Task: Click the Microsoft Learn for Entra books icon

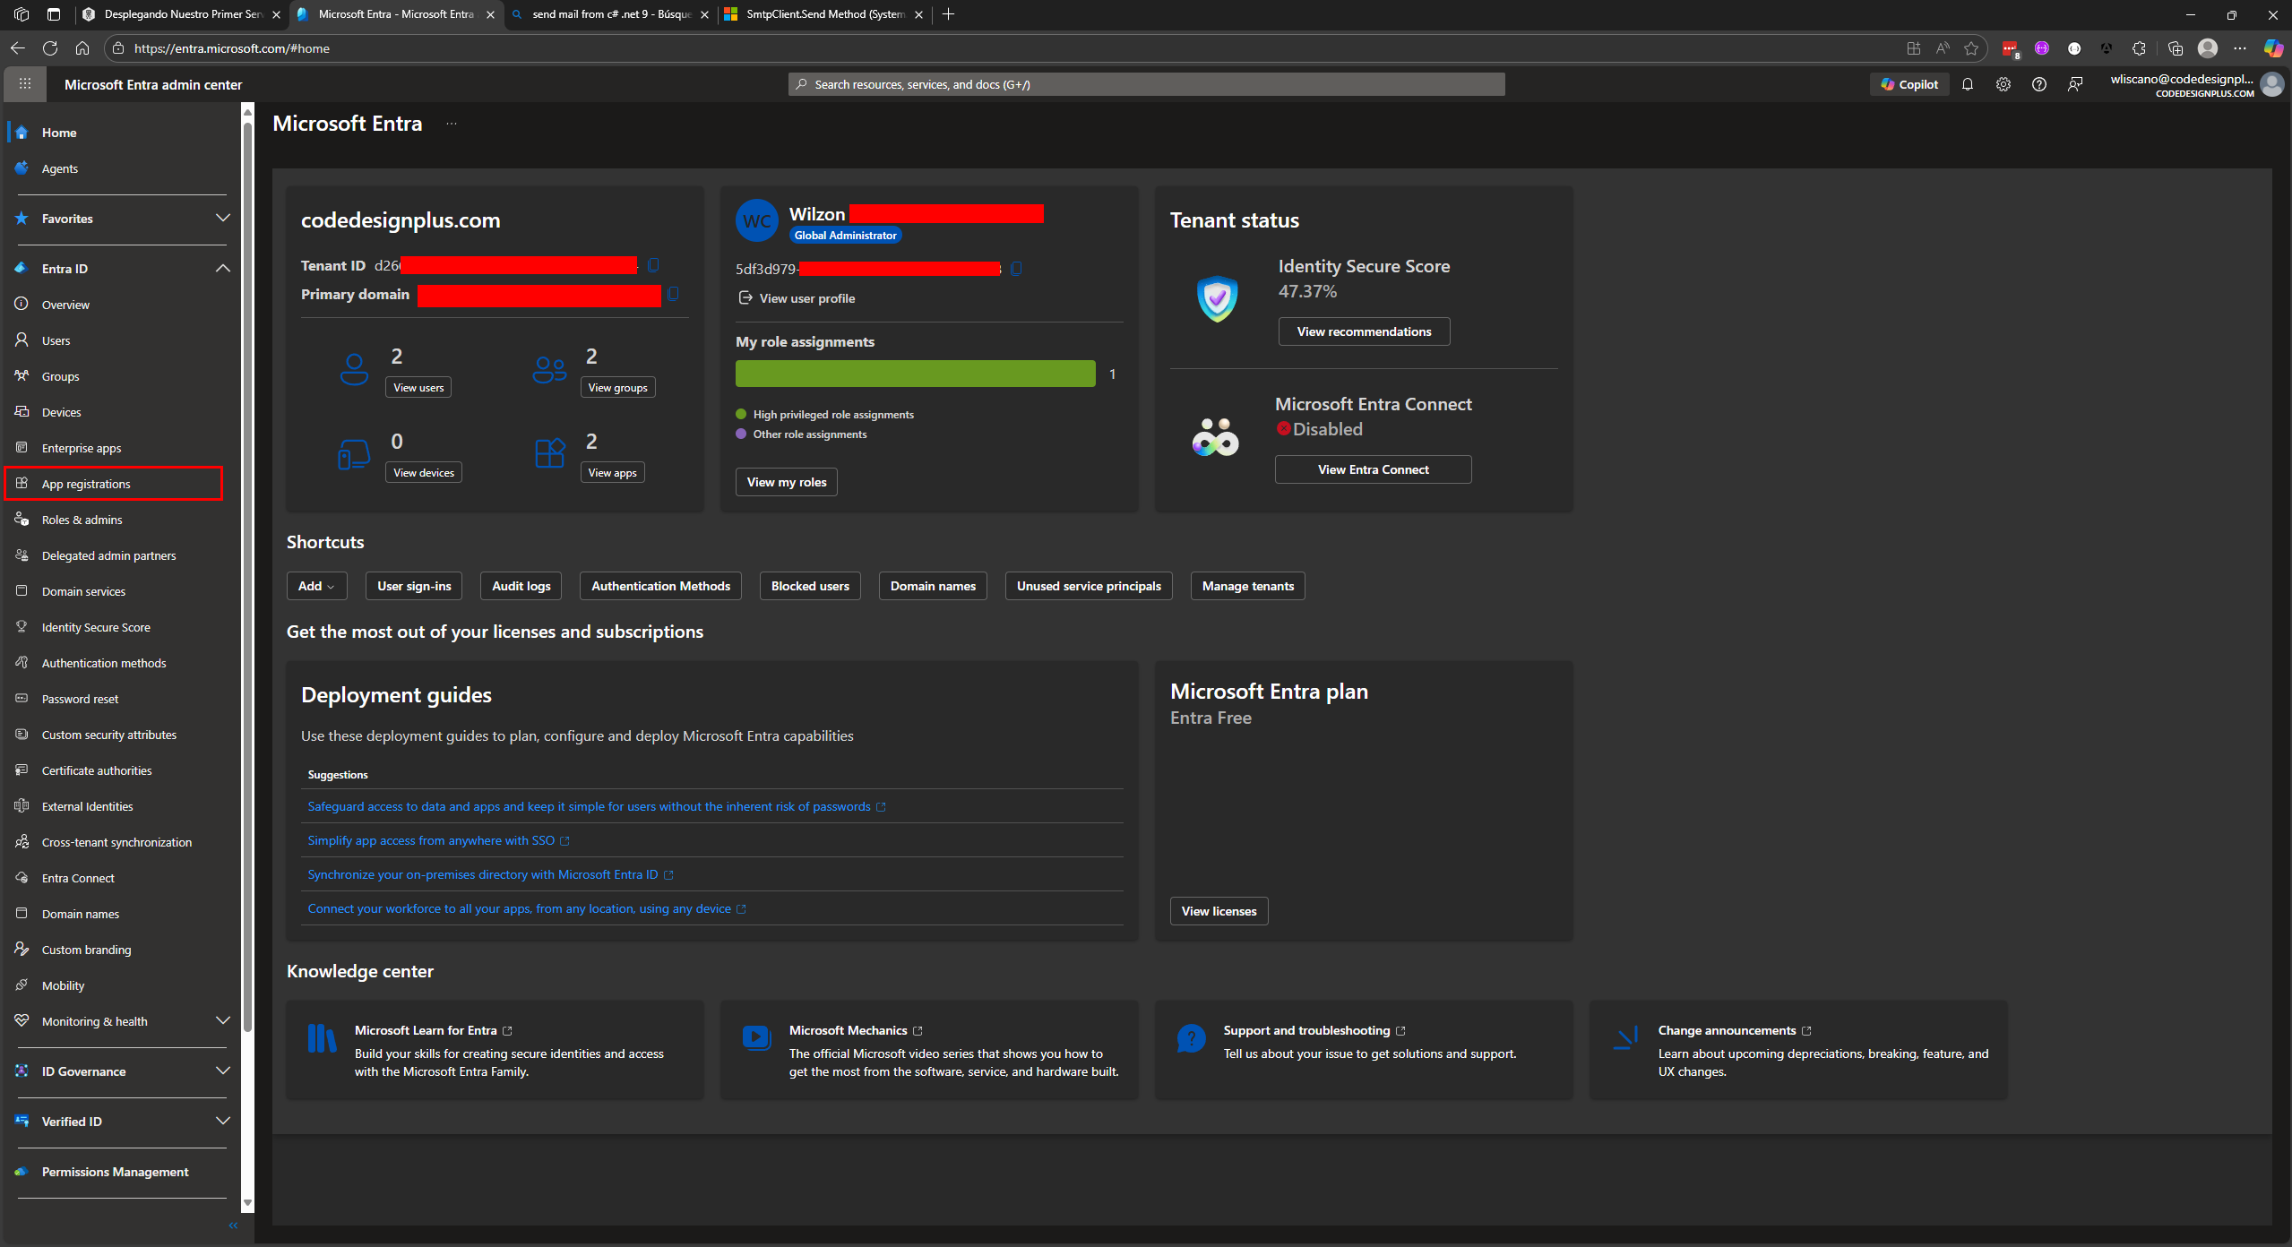Action: point(322,1039)
